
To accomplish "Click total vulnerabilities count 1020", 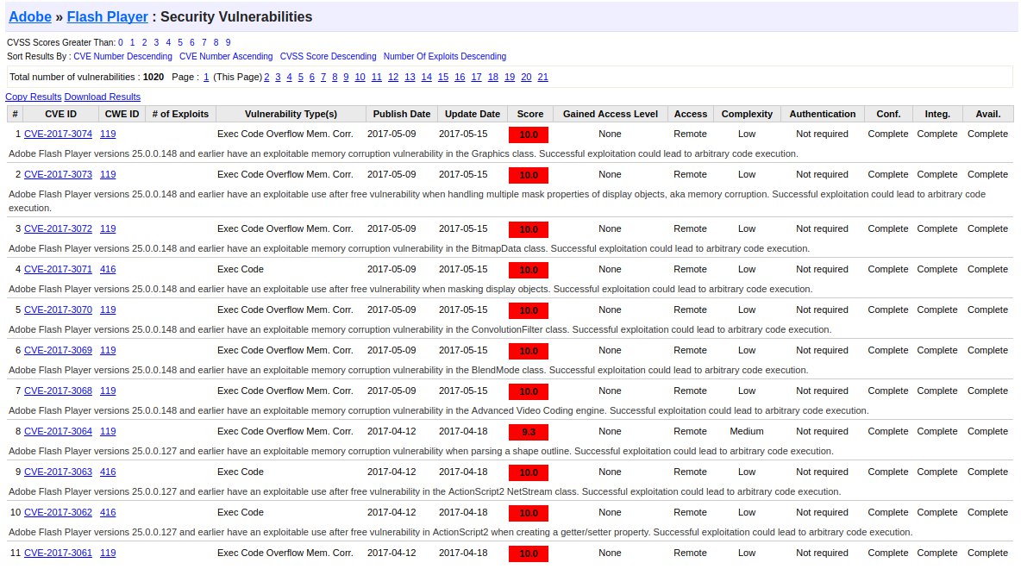I will [153, 77].
